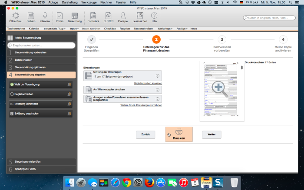
Task: Click the ELSTER toolbar icon
Action: (109, 16)
